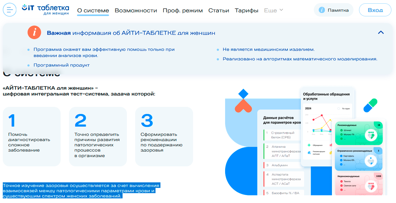Click the Данные расчётов для параметров heading
This screenshot has width=396, height=203.
pos(282,120)
